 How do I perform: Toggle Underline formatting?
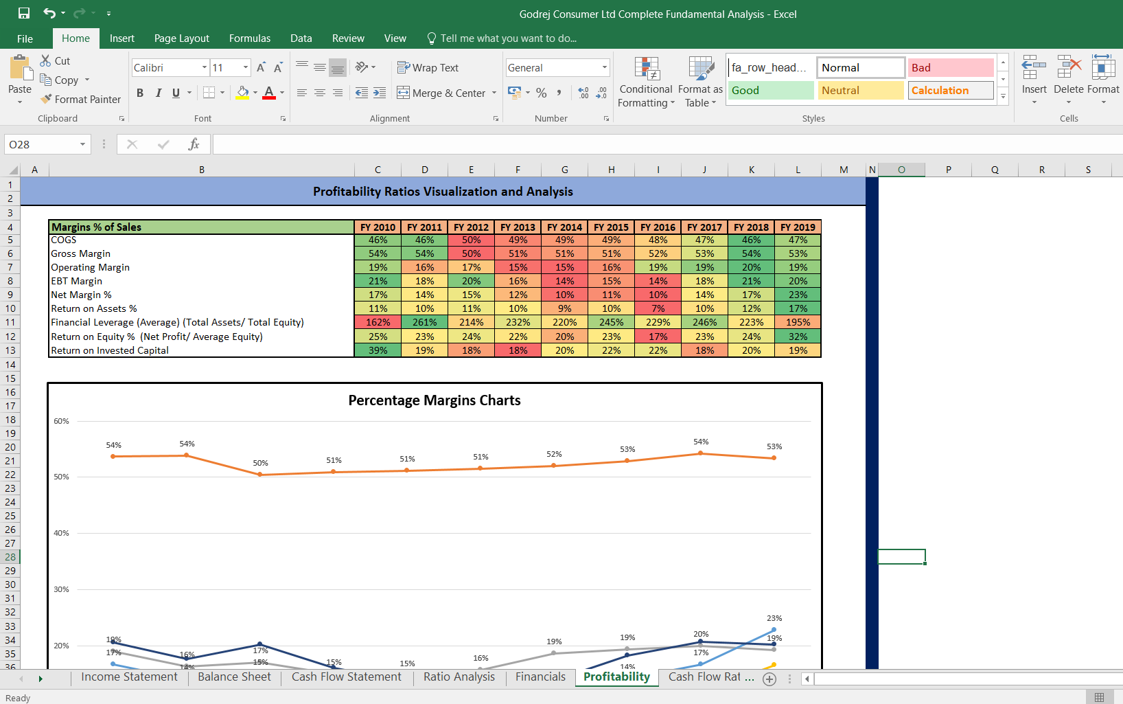pos(176,93)
